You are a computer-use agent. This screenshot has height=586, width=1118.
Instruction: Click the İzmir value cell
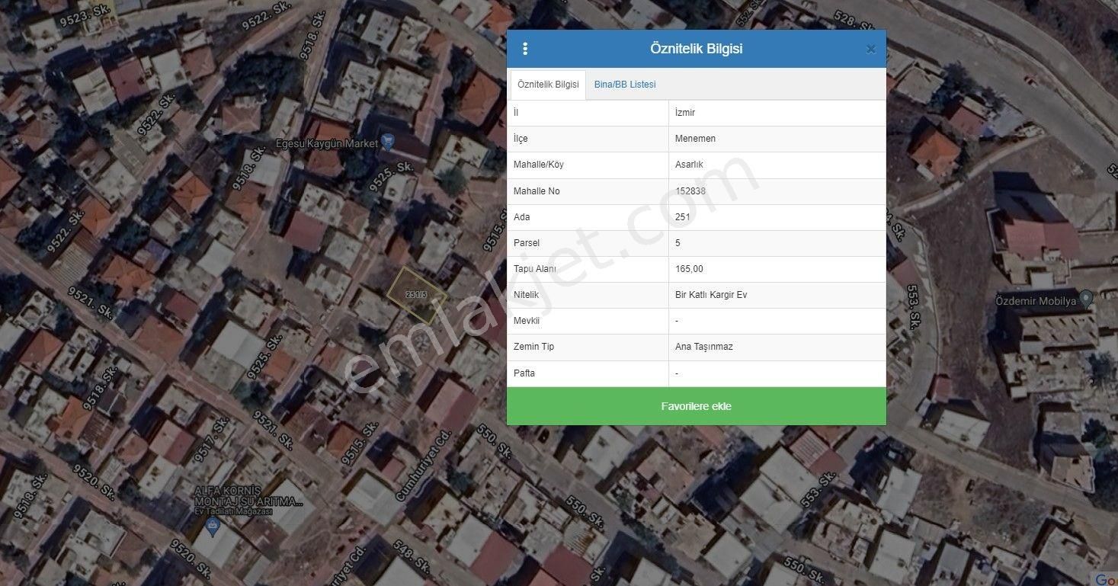pyautogui.click(x=777, y=113)
